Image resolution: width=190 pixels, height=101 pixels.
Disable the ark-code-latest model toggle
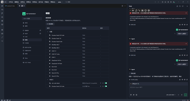[106, 83]
